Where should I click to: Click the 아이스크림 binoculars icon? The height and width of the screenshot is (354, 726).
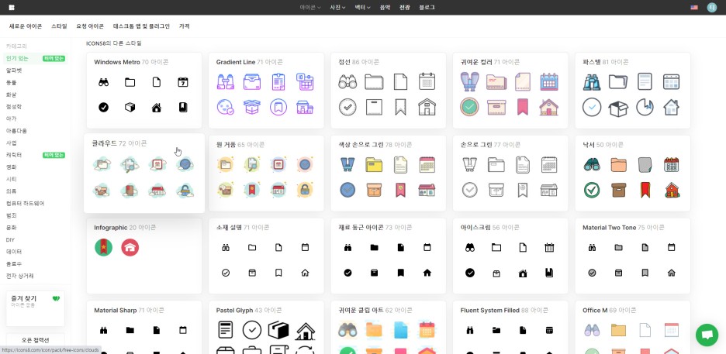(x=469, y=248)
